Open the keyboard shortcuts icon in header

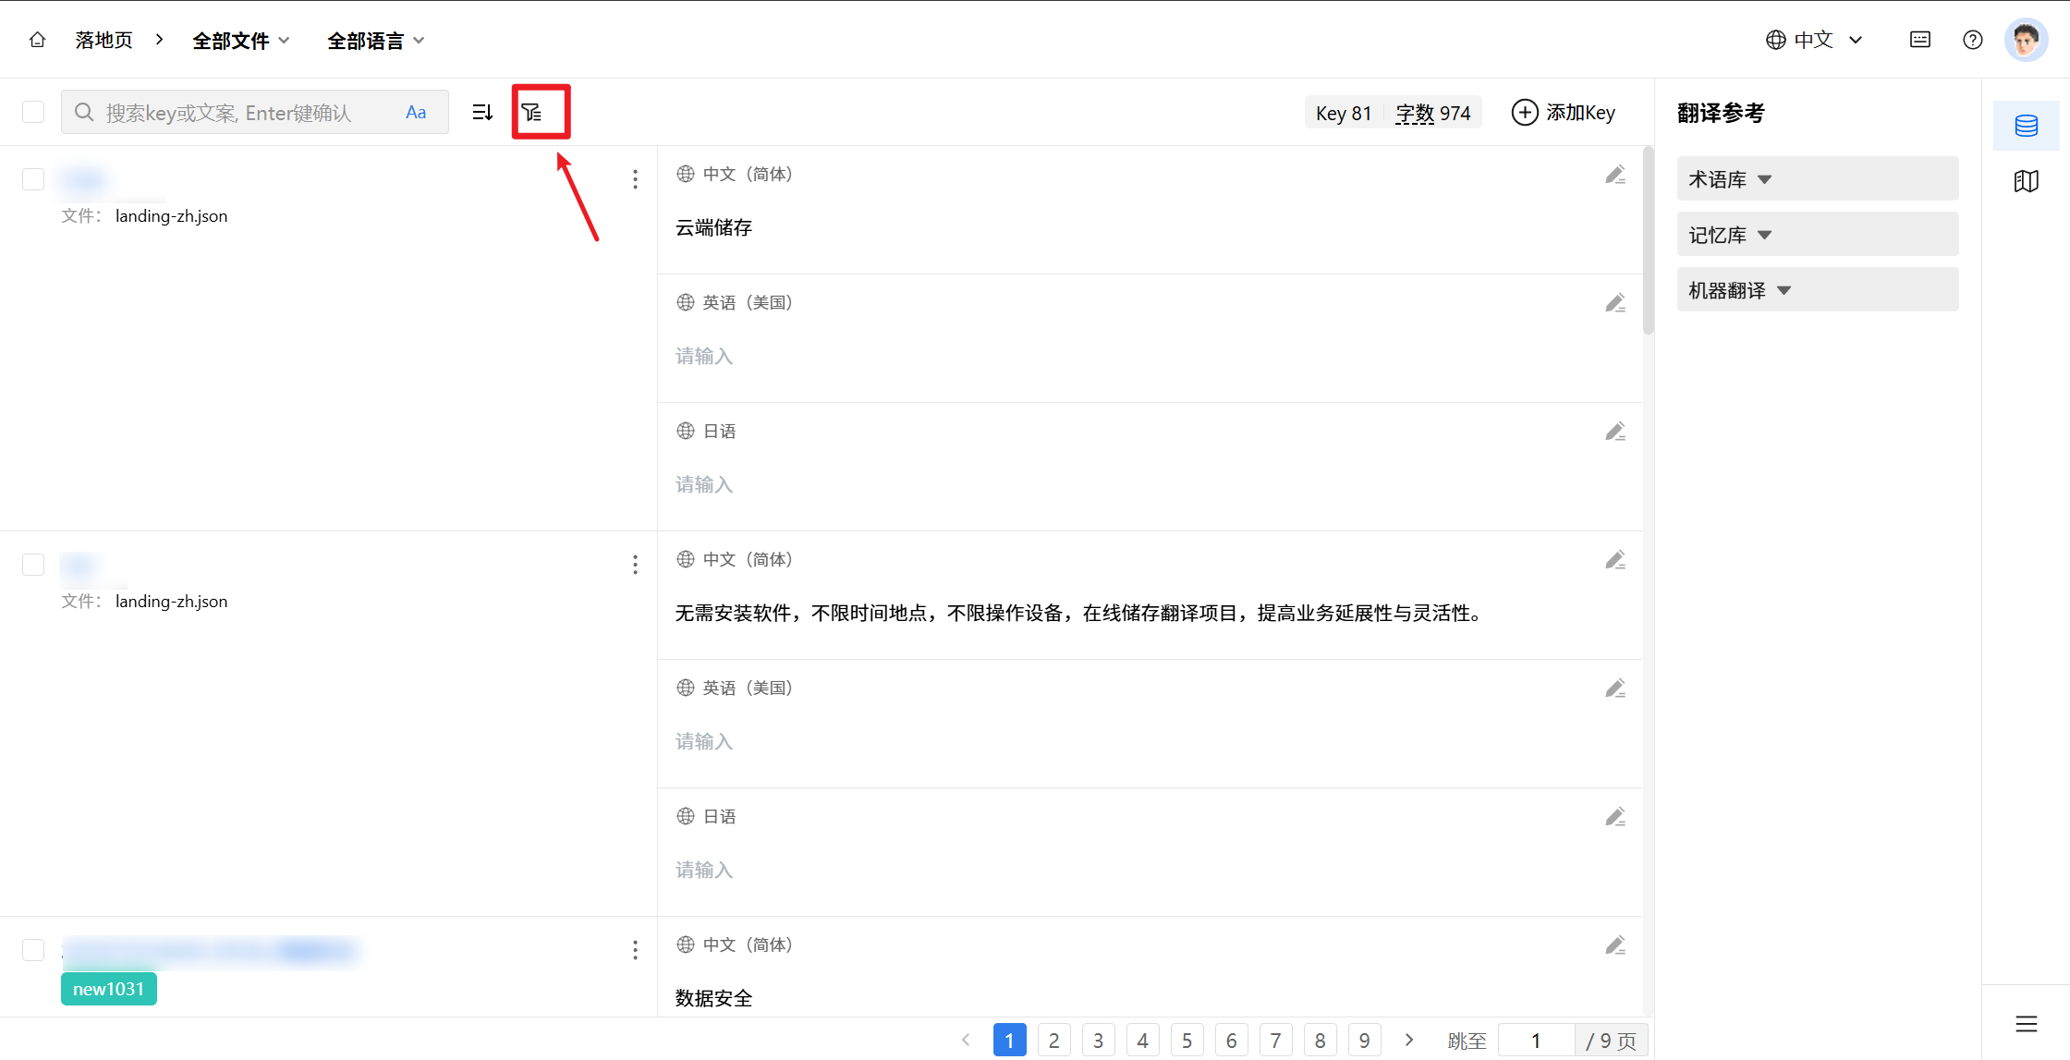pos(1919,40)
